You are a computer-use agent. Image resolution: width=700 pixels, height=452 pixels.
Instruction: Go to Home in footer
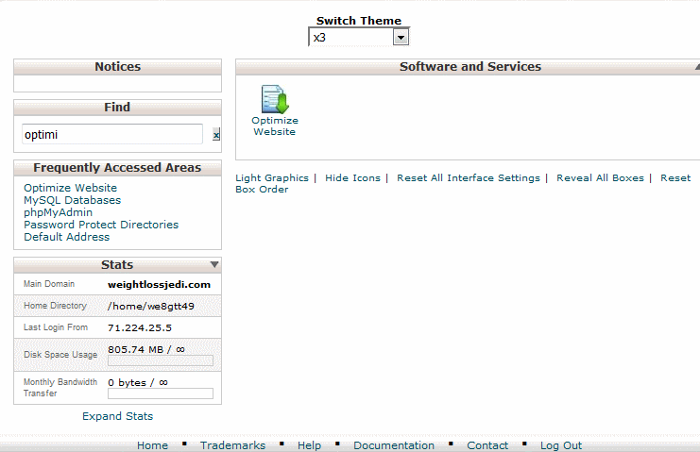[152, 445]
